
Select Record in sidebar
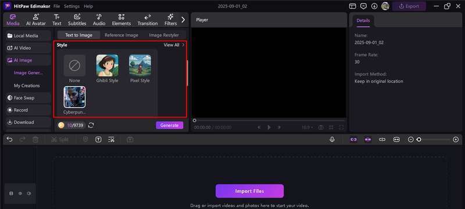pyautogui.click(x=28, y=110)
